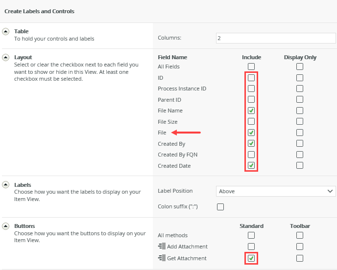Collapse the Labels section
The height and width of the screenshot is (270, 337).
point(6,185)
